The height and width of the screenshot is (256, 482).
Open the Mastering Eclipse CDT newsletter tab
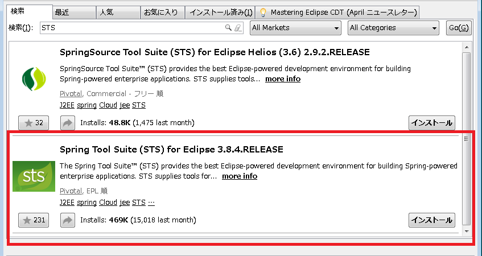tap(337, 13)
